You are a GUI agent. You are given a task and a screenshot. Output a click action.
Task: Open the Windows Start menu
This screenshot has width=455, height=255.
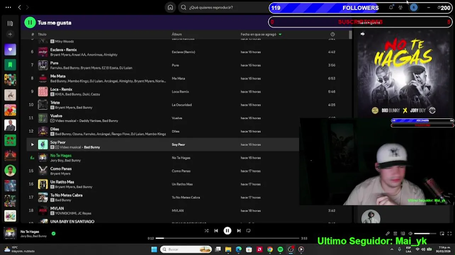154,249
